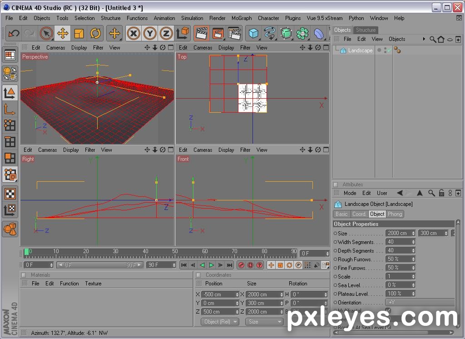The height and width of the screenshot is (339, 465).
Task: Click the back arrow in Attributes manager
Action: coord(400,193)
